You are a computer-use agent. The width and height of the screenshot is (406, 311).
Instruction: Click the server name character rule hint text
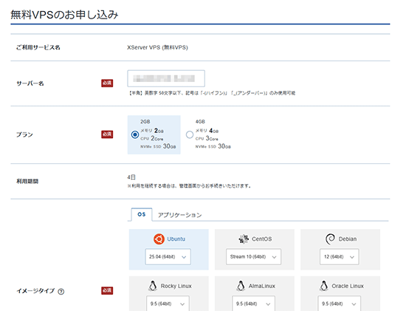[x=212, y=93]
